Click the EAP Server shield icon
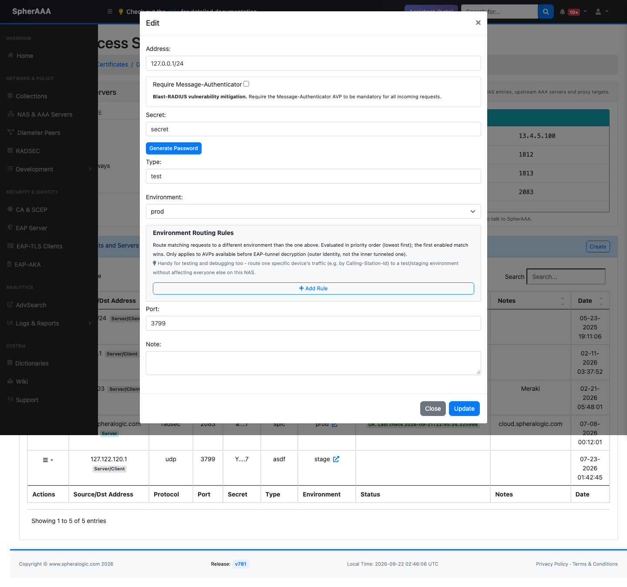The width and height of the screenshot is (627, 587). pos(10,228)
